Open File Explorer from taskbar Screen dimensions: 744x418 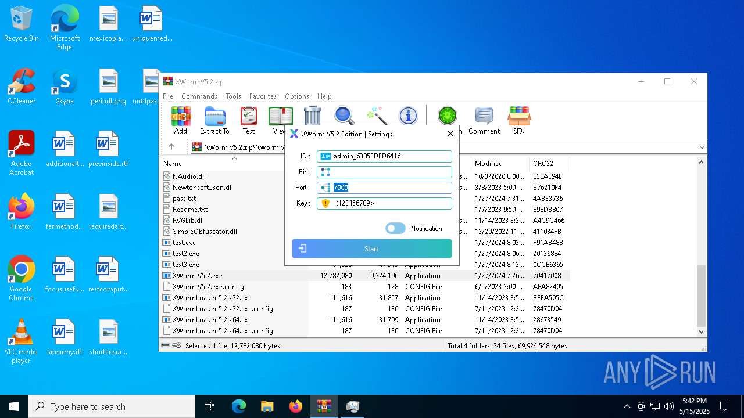267,406
